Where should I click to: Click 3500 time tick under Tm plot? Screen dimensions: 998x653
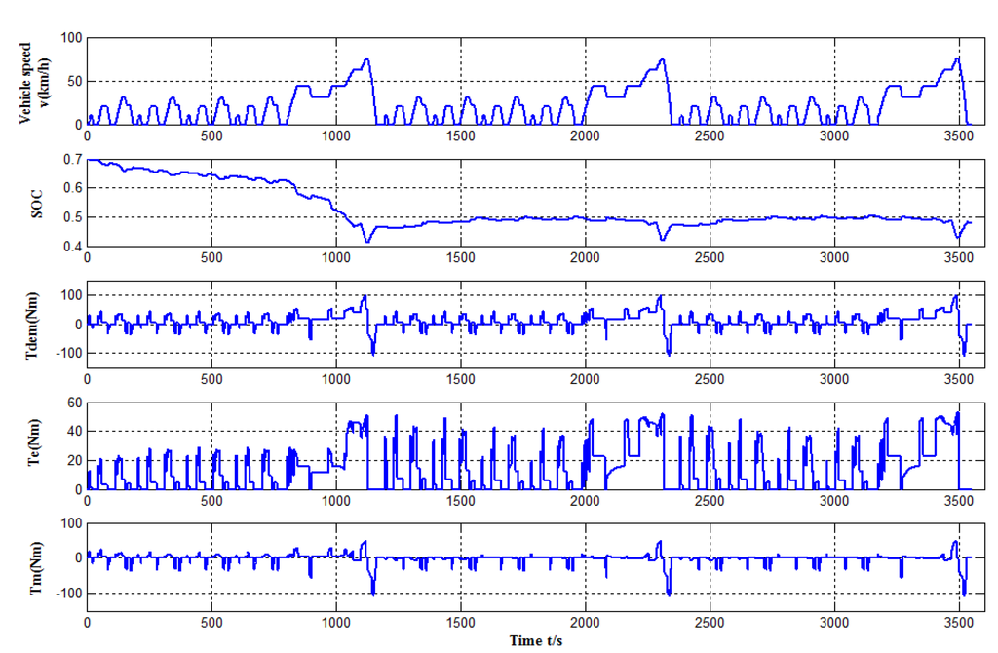pos(959,623)
